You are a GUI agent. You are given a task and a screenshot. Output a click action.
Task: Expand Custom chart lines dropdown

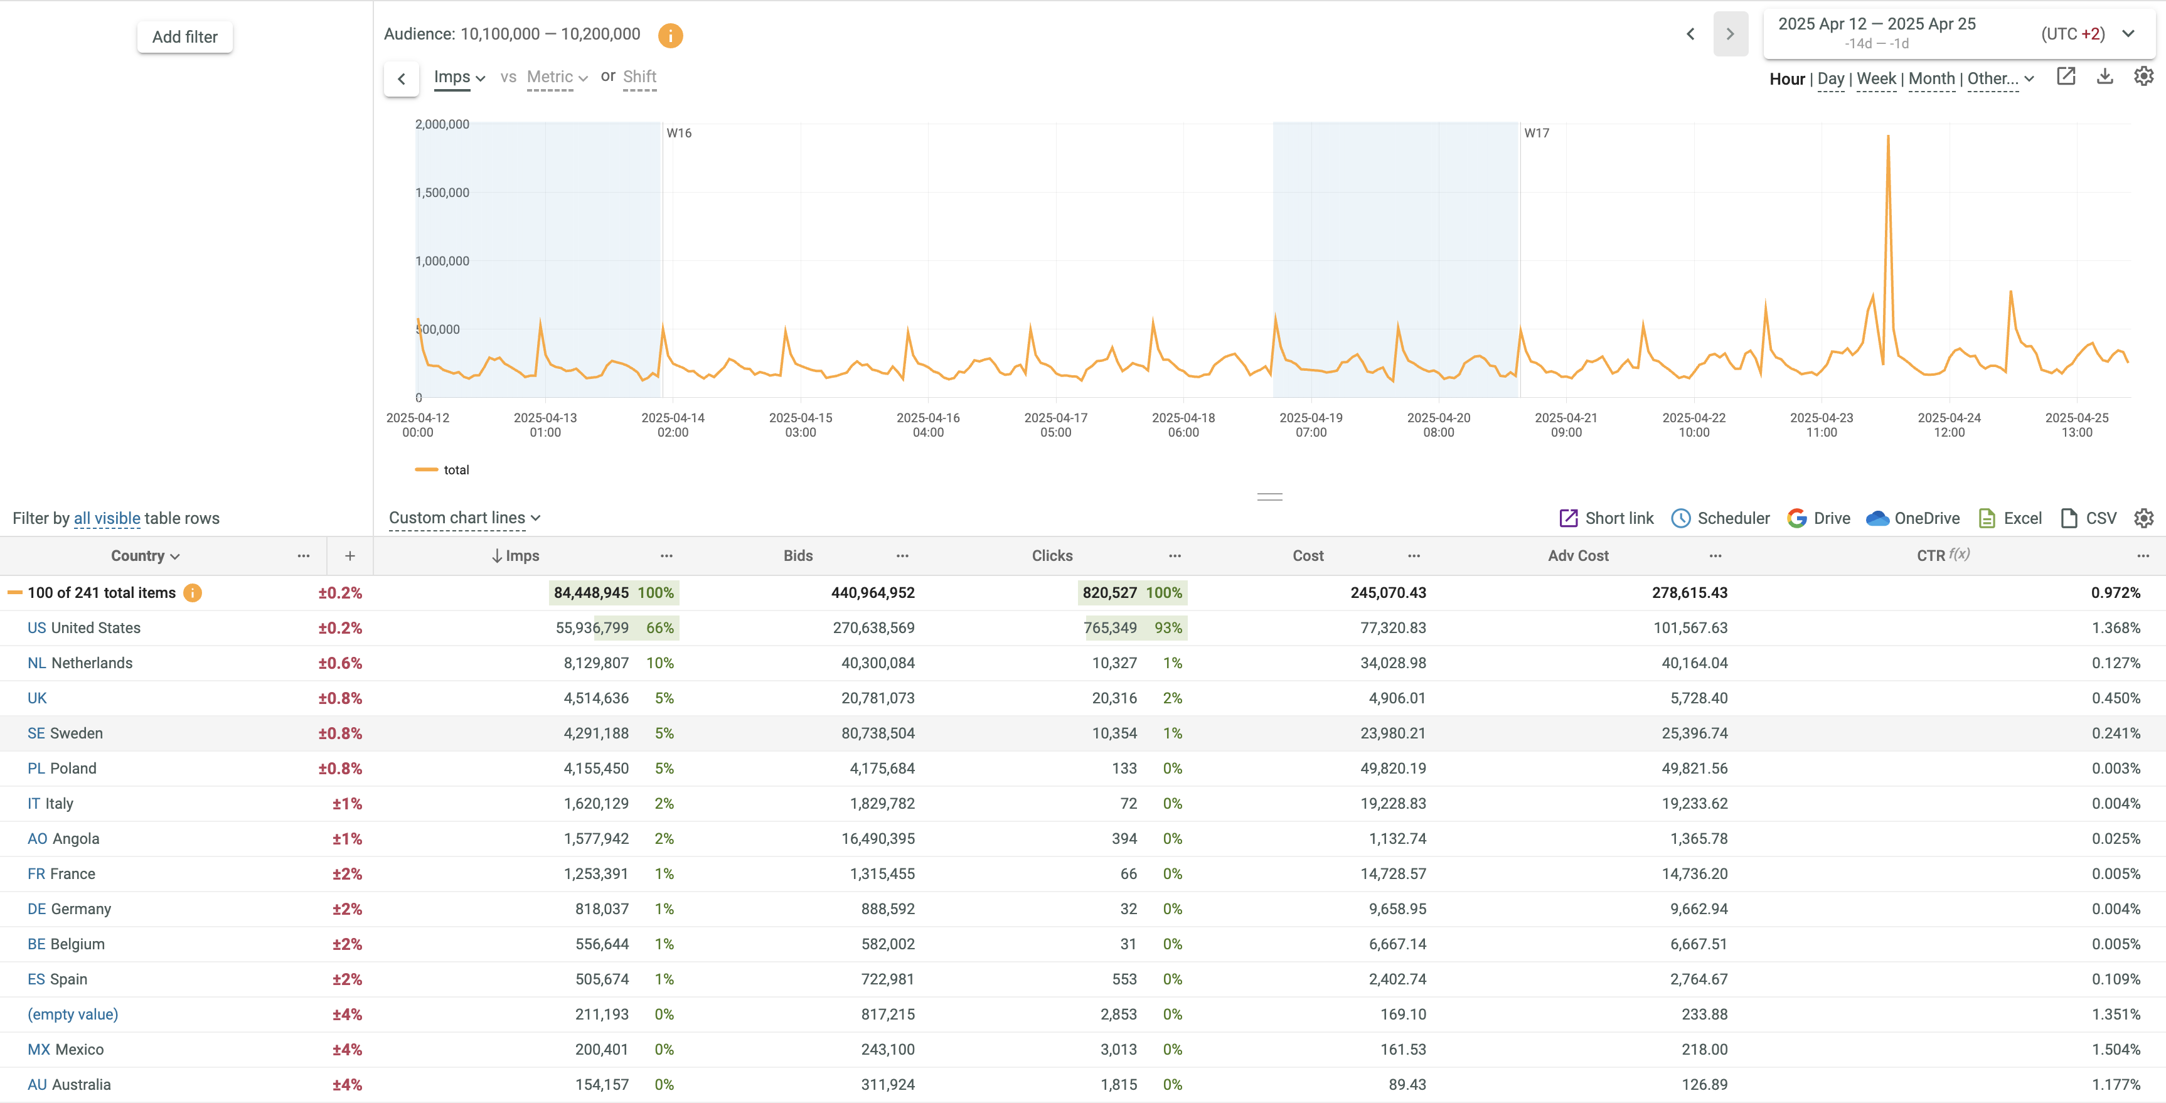click(x=464, y=518)
